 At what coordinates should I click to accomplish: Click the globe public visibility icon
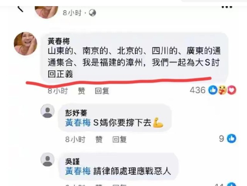(x=93, y=13)
